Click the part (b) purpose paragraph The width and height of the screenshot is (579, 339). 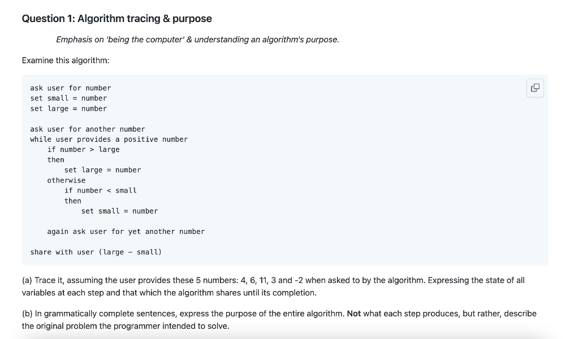[x=279, y=320]
